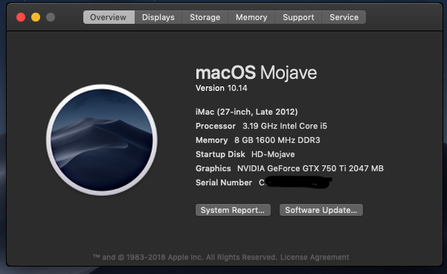This screenshot has width=447, height=274.
Task: Click the disabled gray zoom button
Action: pos(51,17)
